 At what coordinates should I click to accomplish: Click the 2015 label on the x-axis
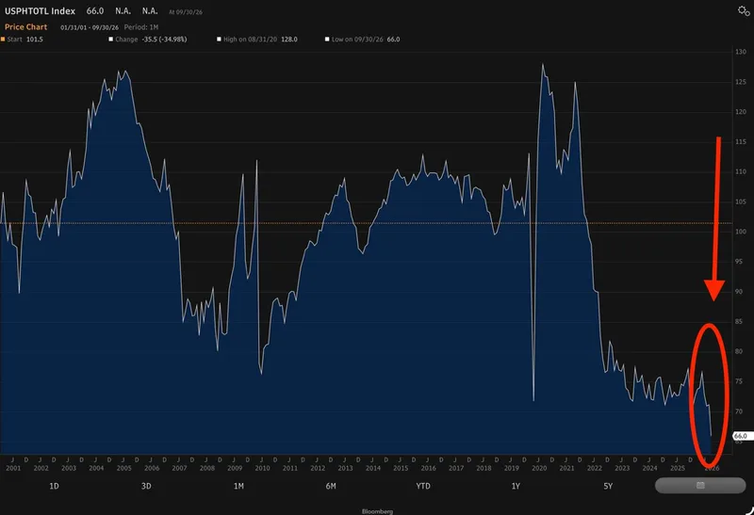(401, 468)
